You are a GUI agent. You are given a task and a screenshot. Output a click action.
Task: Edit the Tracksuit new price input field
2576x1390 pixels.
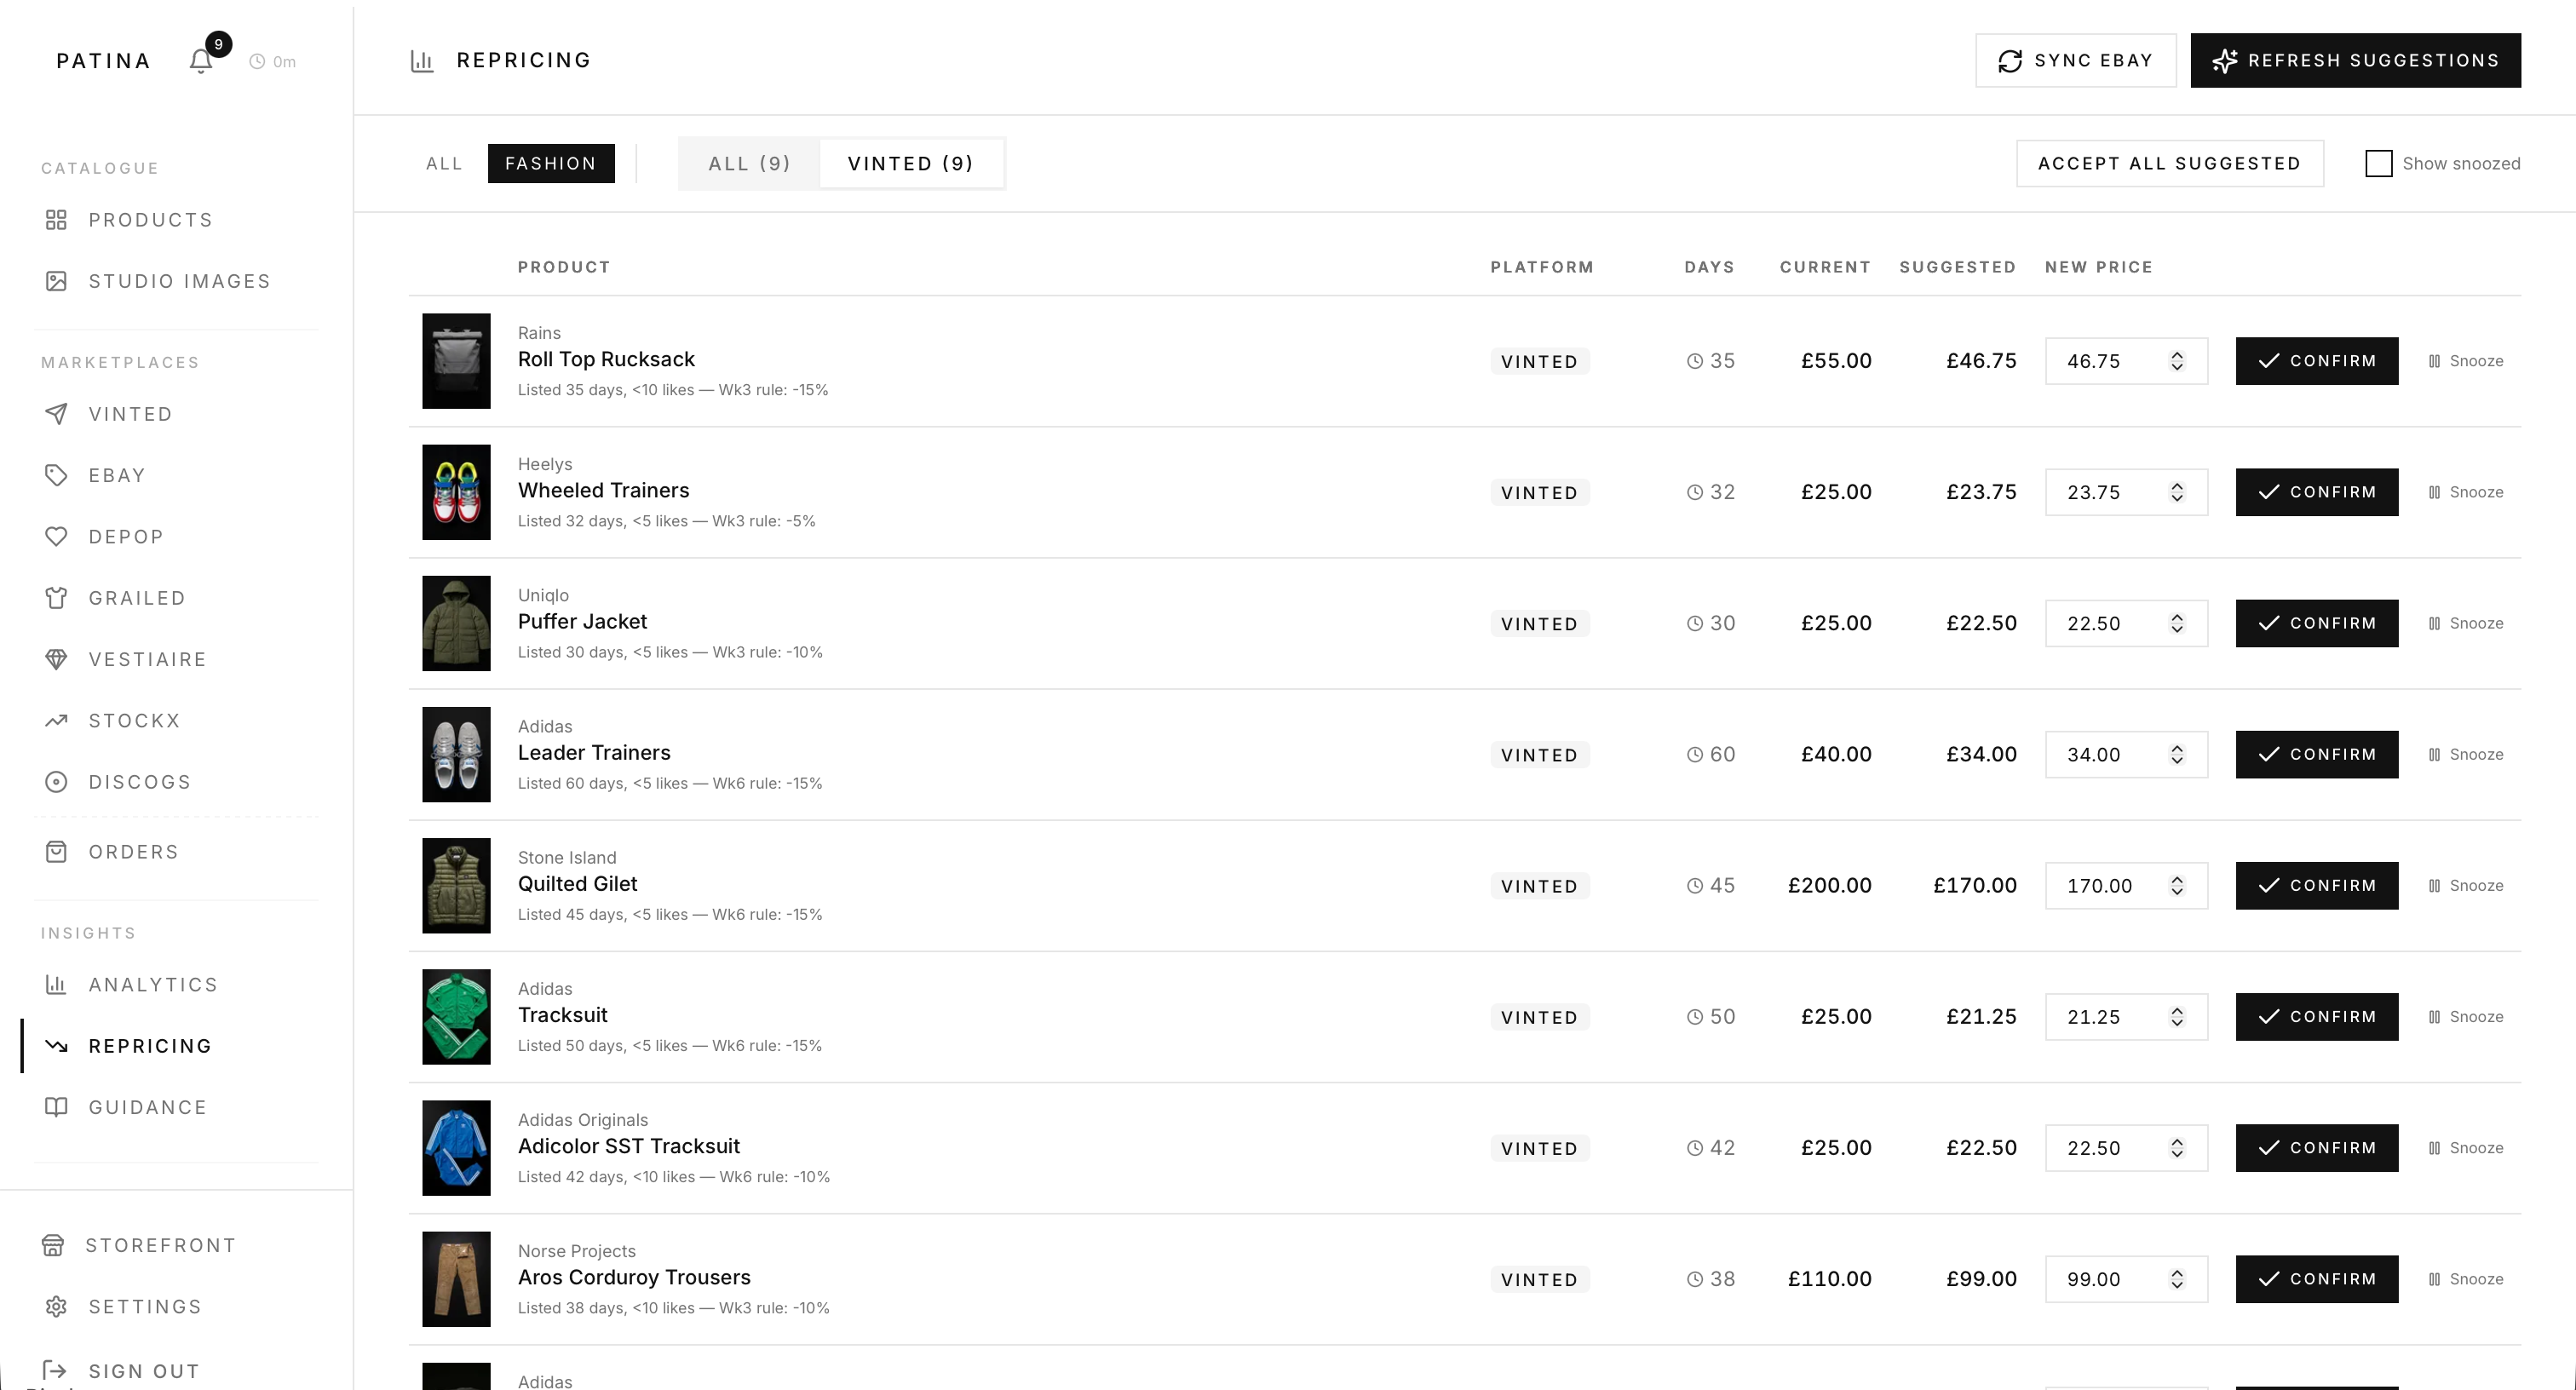2110,1017
